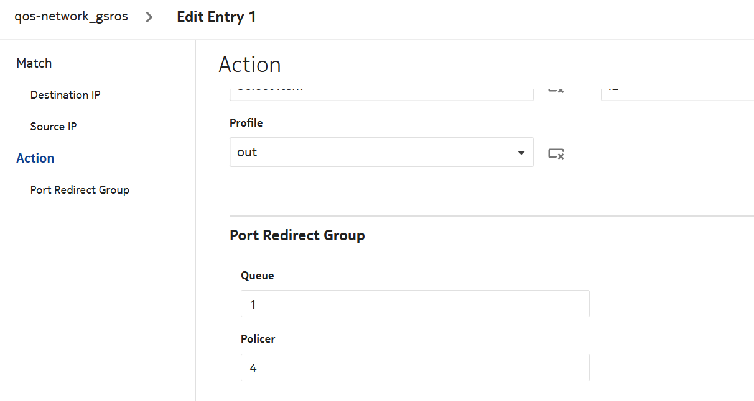The image size is (754, 401).
Task: Click the Profile field label
Action: click(x=246, y=123)
